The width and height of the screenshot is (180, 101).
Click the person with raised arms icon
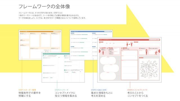[132, 44]
